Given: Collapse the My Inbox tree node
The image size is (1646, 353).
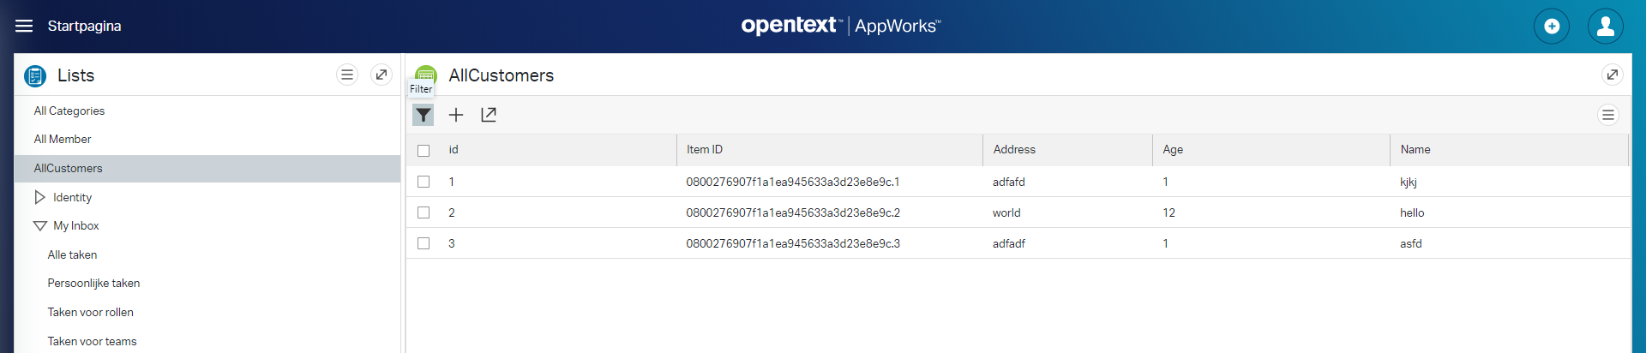Looking at the screenshot, I should coord(40,226).
